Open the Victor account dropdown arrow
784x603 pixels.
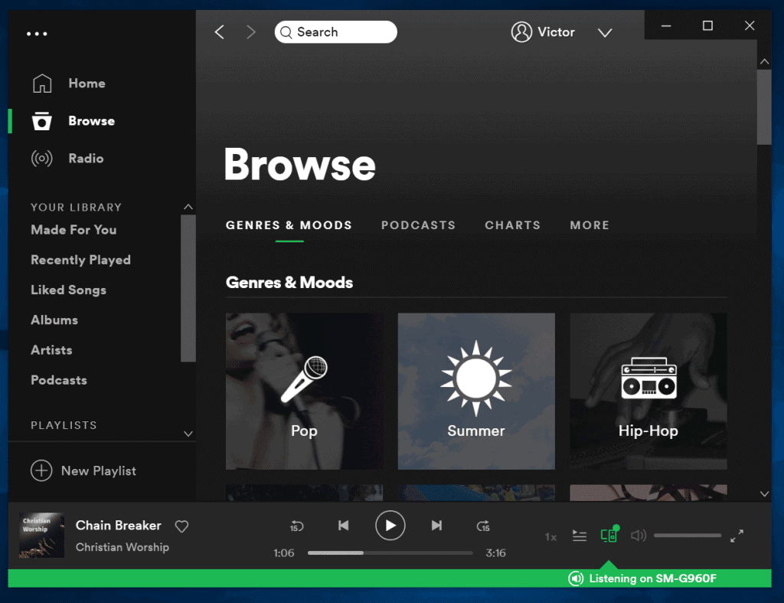point(605,33)
